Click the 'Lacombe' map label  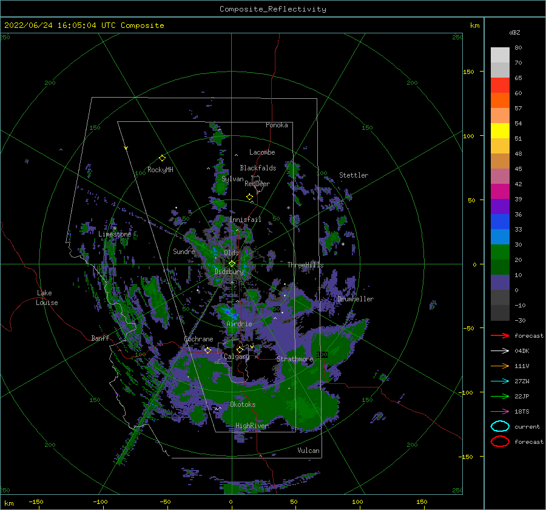click(262, 152)
